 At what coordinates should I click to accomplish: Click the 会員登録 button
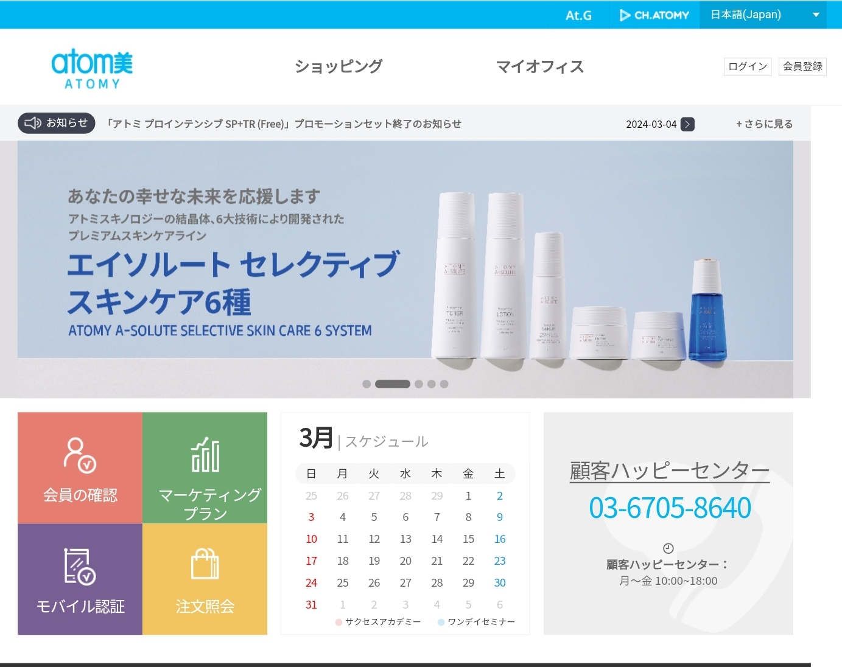point(802,66)
